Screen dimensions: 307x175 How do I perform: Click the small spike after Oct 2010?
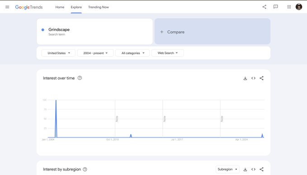(131, 136)
